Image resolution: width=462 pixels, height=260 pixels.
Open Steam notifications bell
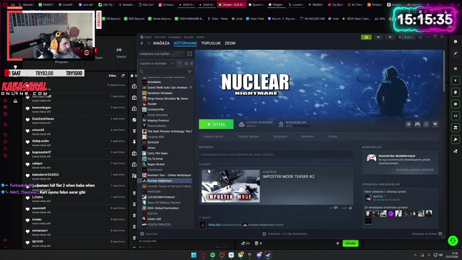[x=390, y=37]
